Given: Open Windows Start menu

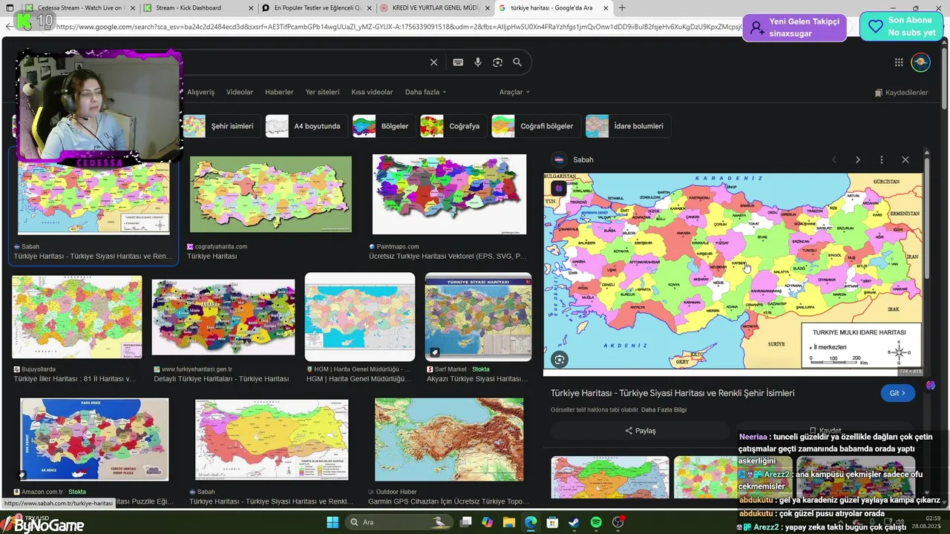Looking at the screenshot, I should 332,522.
